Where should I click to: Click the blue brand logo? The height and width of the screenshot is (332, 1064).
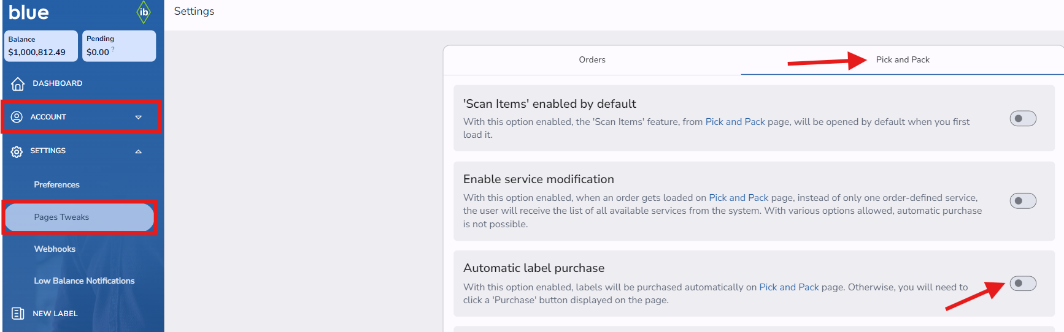point(29,12)
